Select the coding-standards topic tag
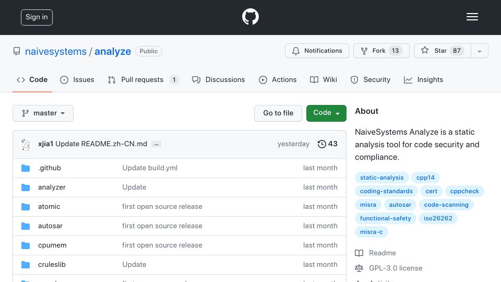This screenshot has height=282, width=501. click(386, 191)
